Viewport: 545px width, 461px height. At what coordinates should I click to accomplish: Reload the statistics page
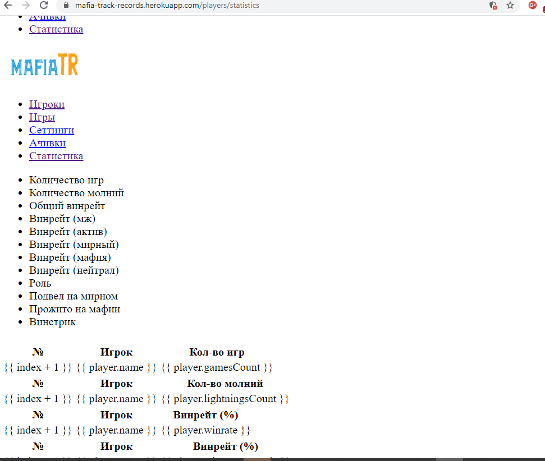click(x=43, y=6)
